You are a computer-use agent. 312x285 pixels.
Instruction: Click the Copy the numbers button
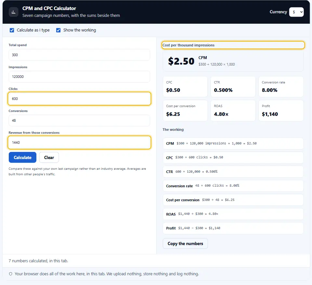click(185, 243)
